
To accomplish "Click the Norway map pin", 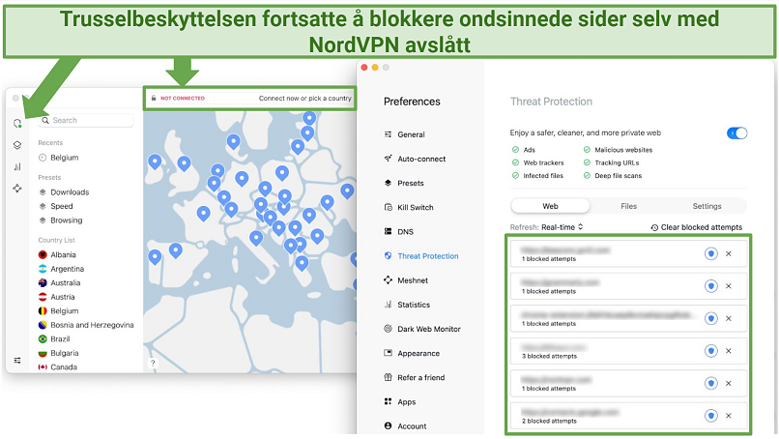I will pos(233,142).
